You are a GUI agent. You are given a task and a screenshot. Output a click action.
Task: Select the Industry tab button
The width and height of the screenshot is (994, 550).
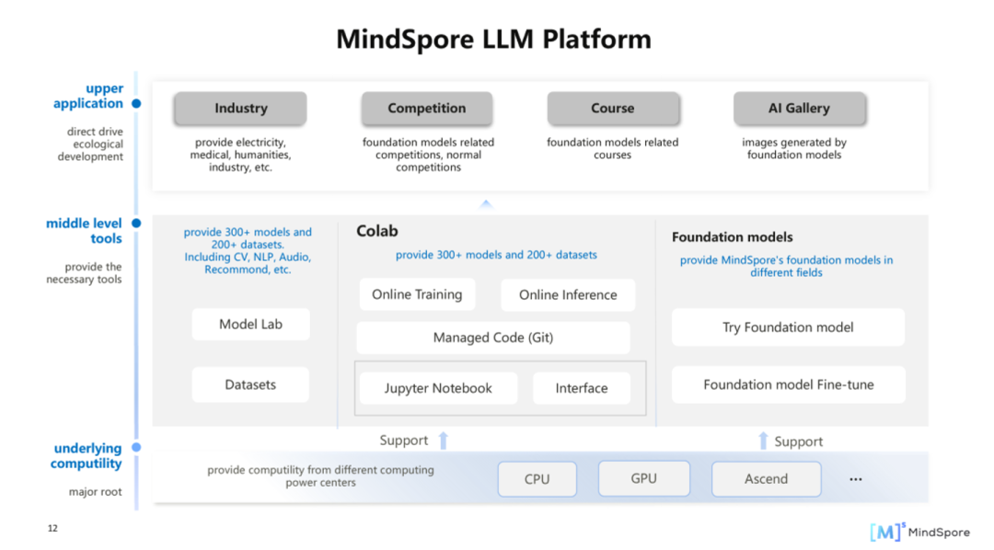point(240,109)
